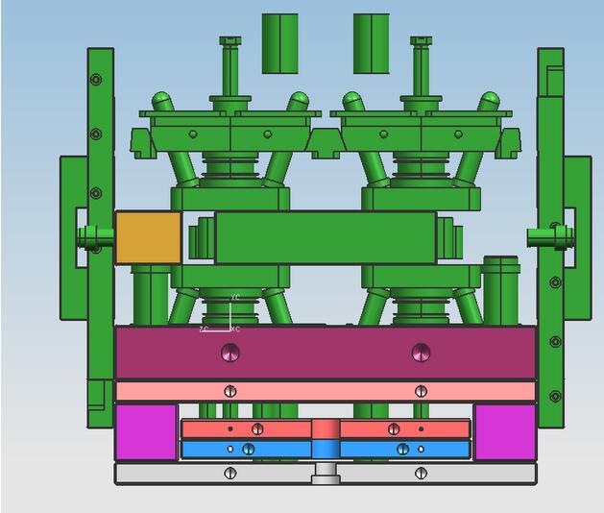Viewport: 604px width, 513px height.
Task: Click the grey center knockout pin at the bottom
Action: click(326, 474)
